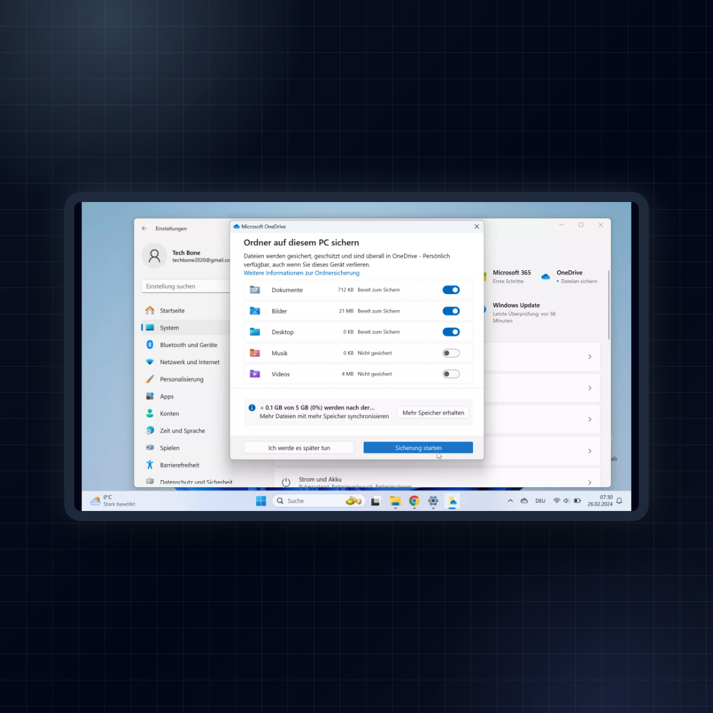Screen dimensions: 713x713
Task: Open Task View from taskbar
Action: click(x=376, y=501)
